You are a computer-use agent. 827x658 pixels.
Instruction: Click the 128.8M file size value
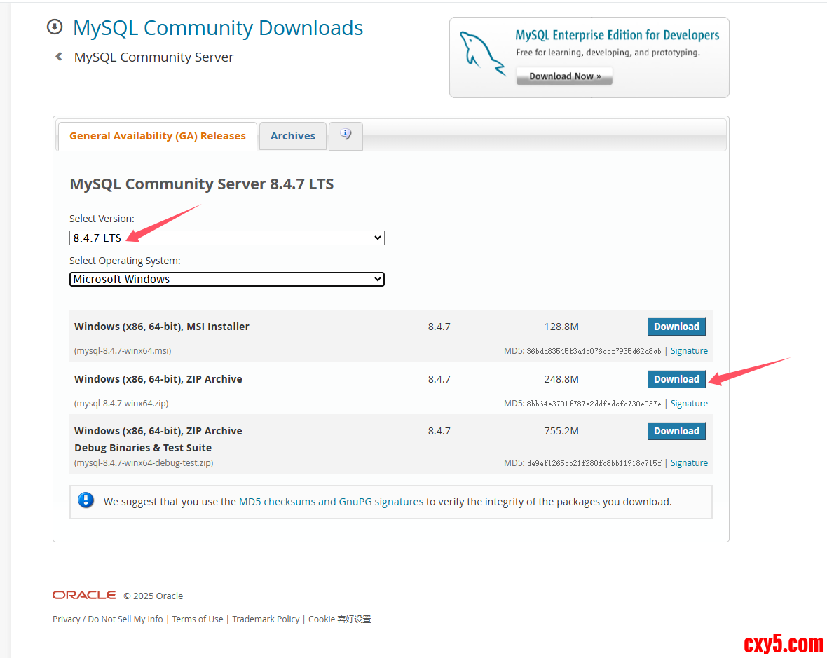tap(561, 327)
